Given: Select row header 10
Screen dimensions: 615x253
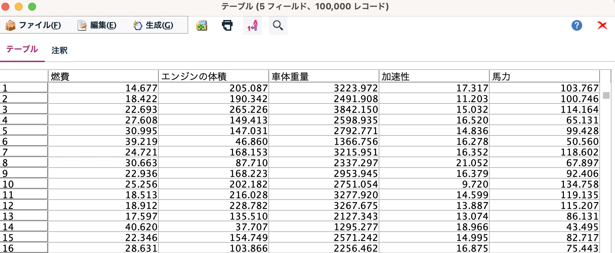Looking at the screenshot, I should pos(24,184).
